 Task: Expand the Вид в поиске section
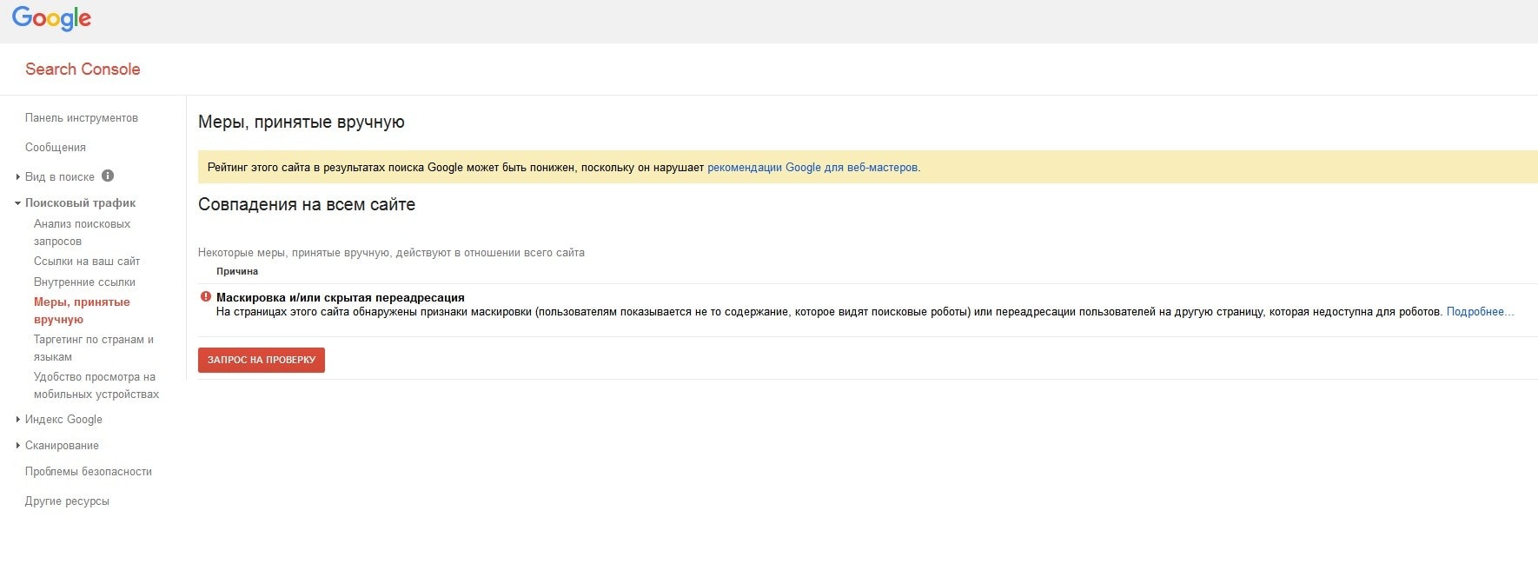(x=59, y=176)
